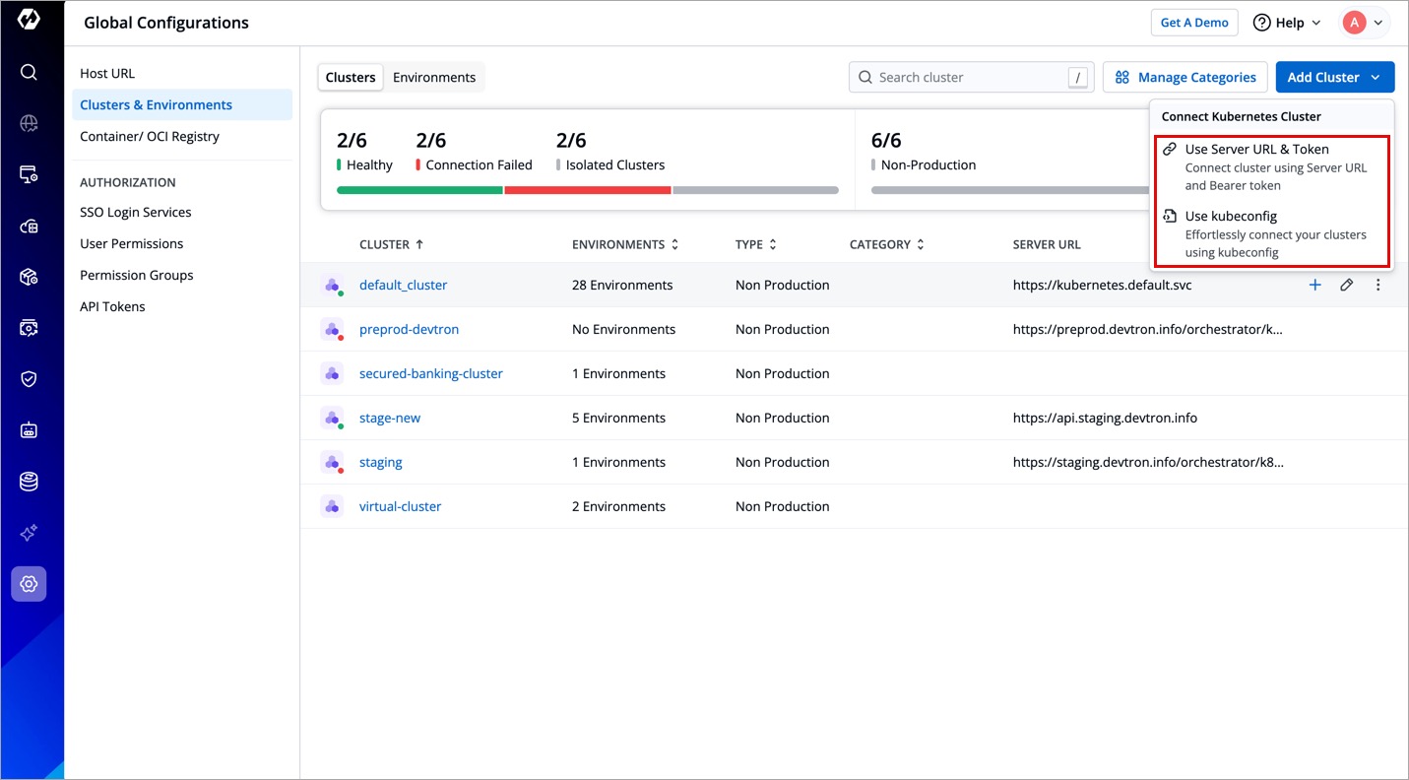Click the shield security icon in sidebar
The image size is (1409, 780).
tap(29, 379)
